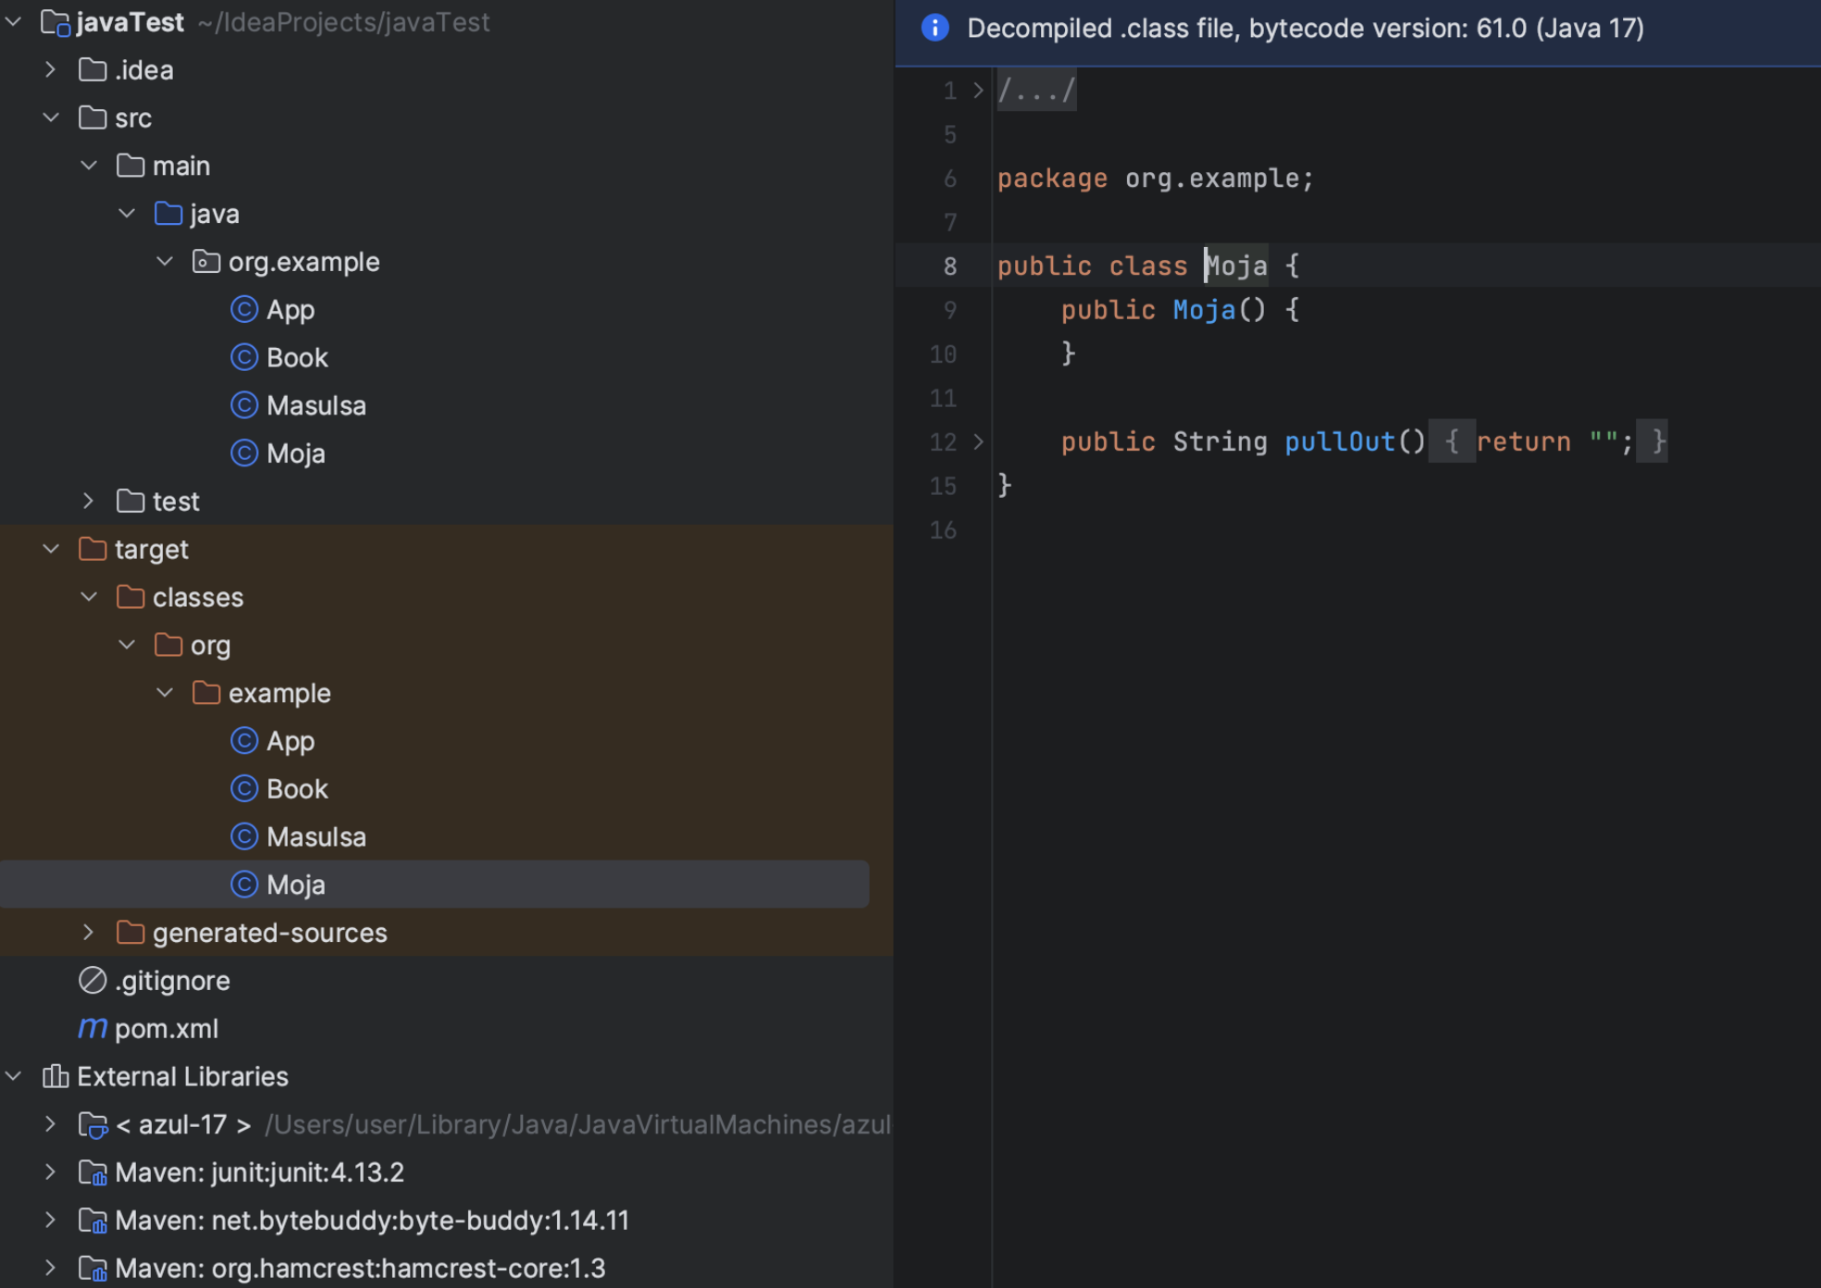The width and height of the screenshot is (1821, 1288).
Task: Click the pullOut method name in the editor
Action: point(1339,441)
